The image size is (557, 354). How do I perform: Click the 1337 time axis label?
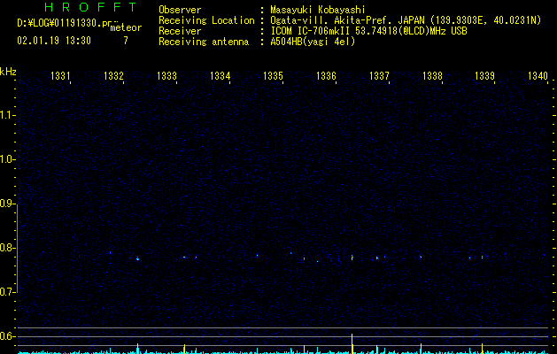click(379, 75)
